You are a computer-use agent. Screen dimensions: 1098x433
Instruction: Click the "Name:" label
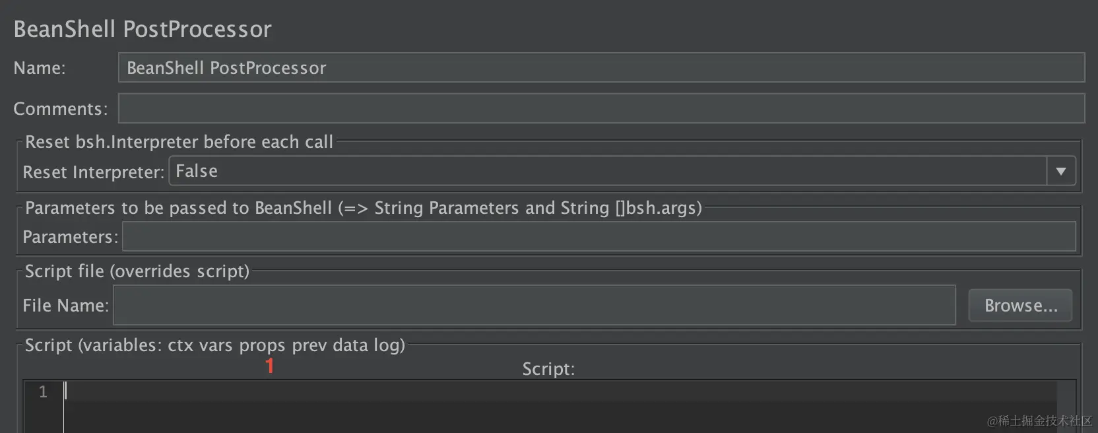40,68
